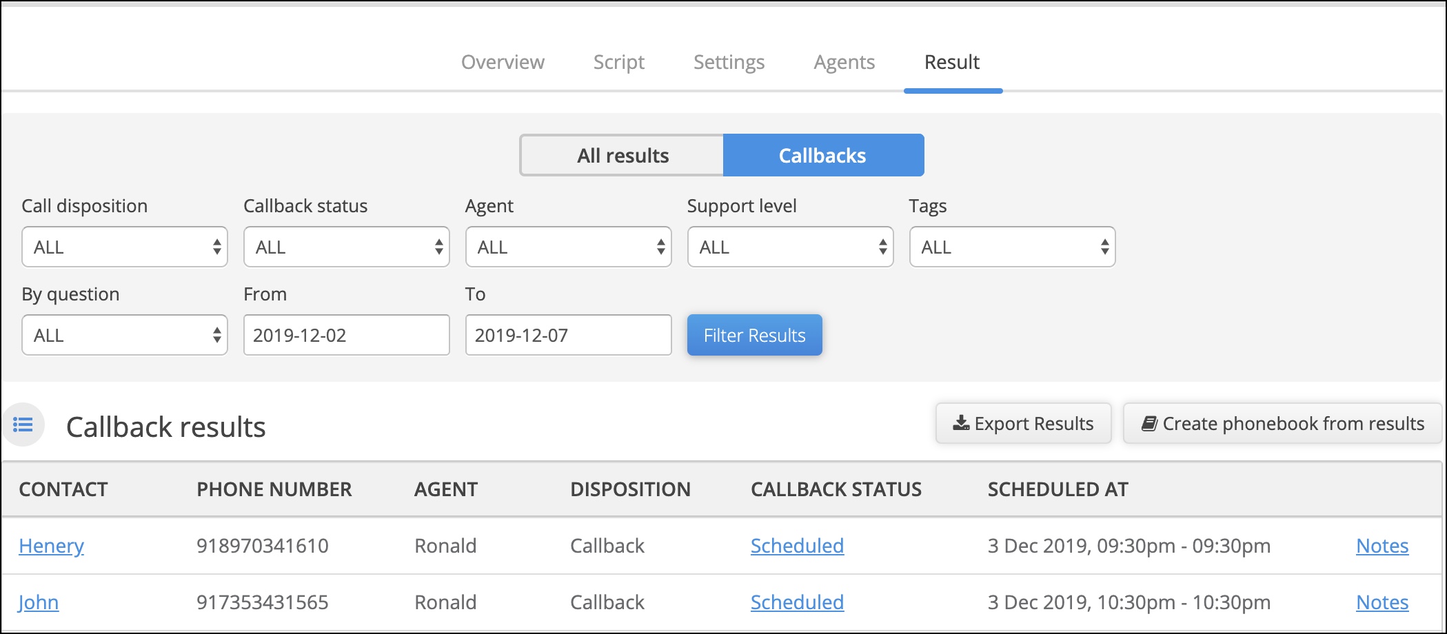Go to the Agents tab
The height and width of the screenshot is (634, 1447).
tap(844, 62)
